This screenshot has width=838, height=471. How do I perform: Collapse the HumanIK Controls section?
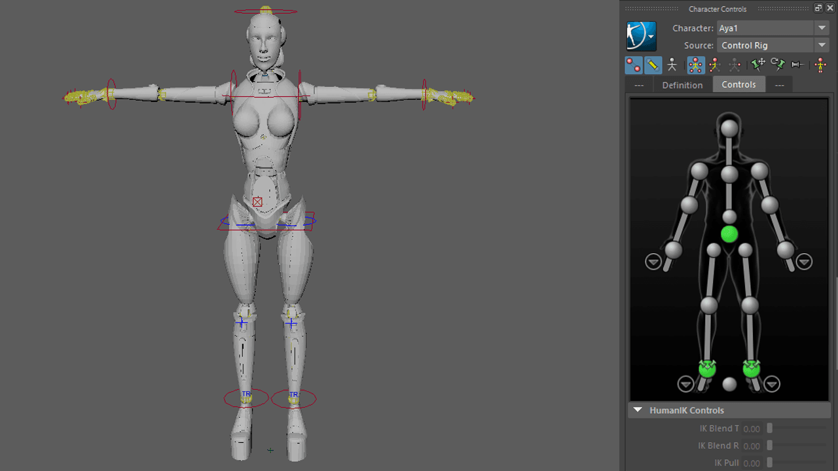(638, 410)
